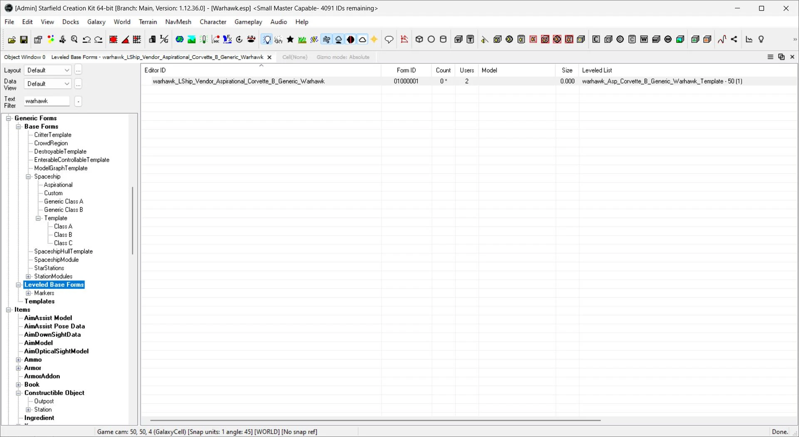The height and width of the screenshot is (437, 799).
Task: Open the Audio menu
Action: pyautogui.click(x=279, y=22)
